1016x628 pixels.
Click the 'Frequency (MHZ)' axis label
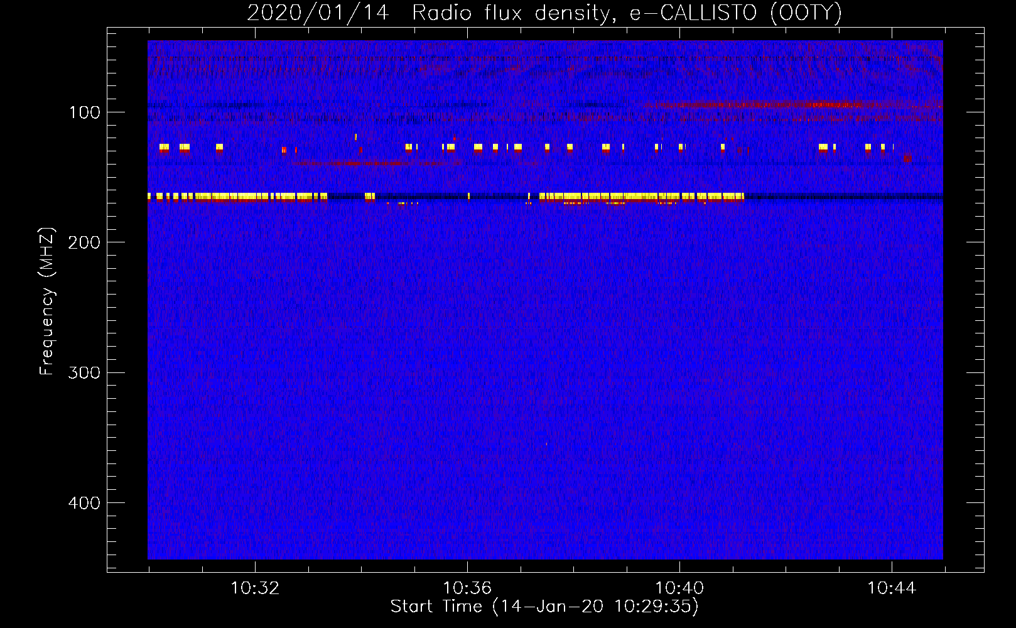tap(47, 301)
